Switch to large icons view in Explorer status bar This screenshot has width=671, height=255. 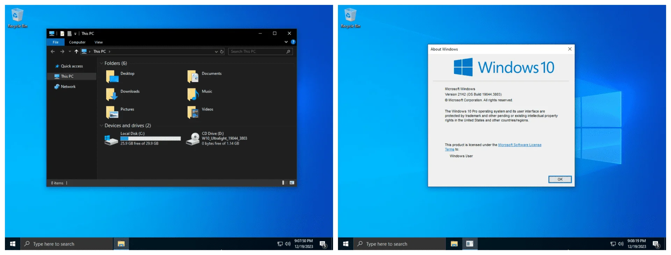292,183
